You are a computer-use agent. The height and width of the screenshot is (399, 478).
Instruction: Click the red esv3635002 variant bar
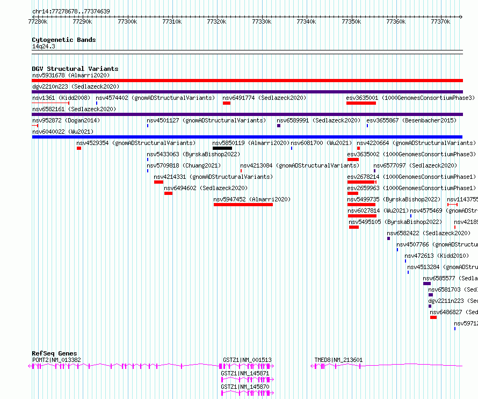click(353, 159)
